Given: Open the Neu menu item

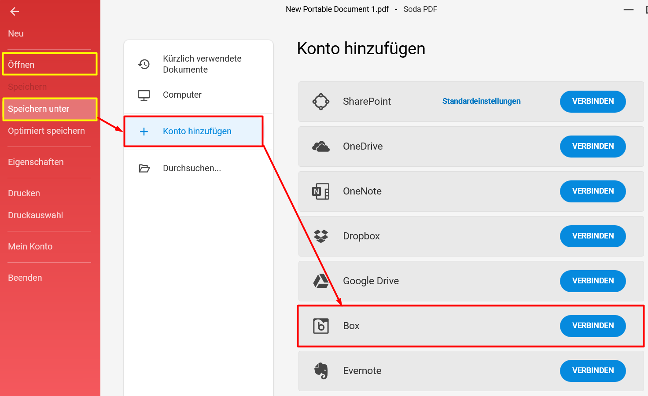Looking at the screenshot, I should (16, 33).
